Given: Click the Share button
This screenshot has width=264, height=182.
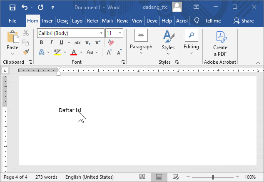Looking at the screenshot, I should (244, 20).
